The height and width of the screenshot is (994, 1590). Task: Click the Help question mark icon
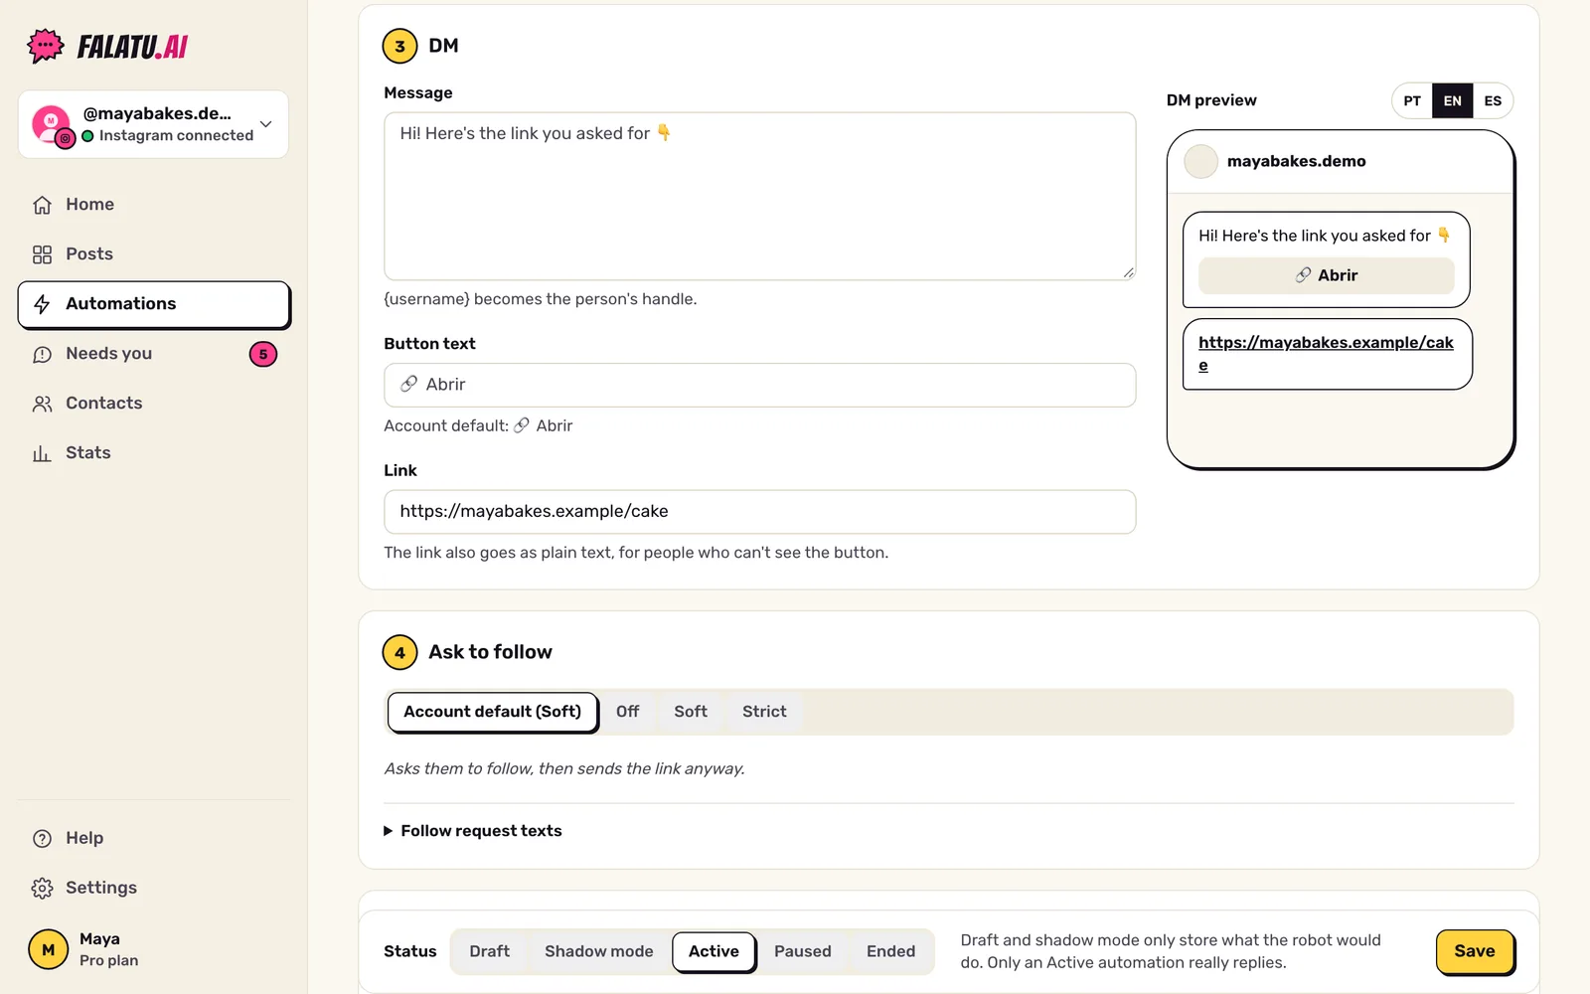[42, 838]
